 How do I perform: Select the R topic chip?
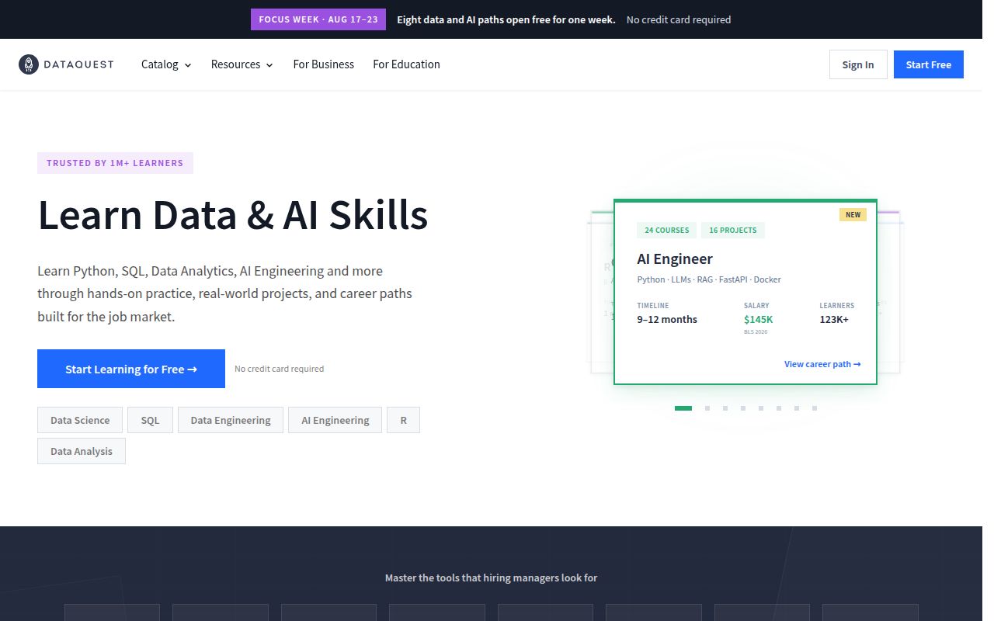[x=404, y=420]
